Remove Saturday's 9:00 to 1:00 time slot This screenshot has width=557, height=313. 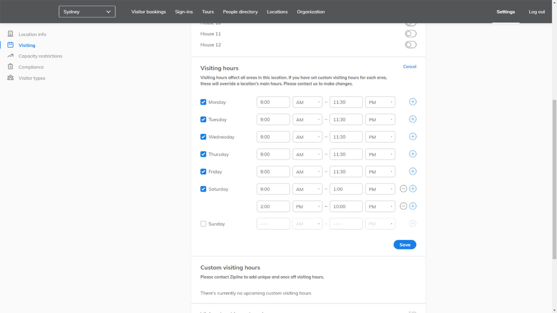click(403, 189)
